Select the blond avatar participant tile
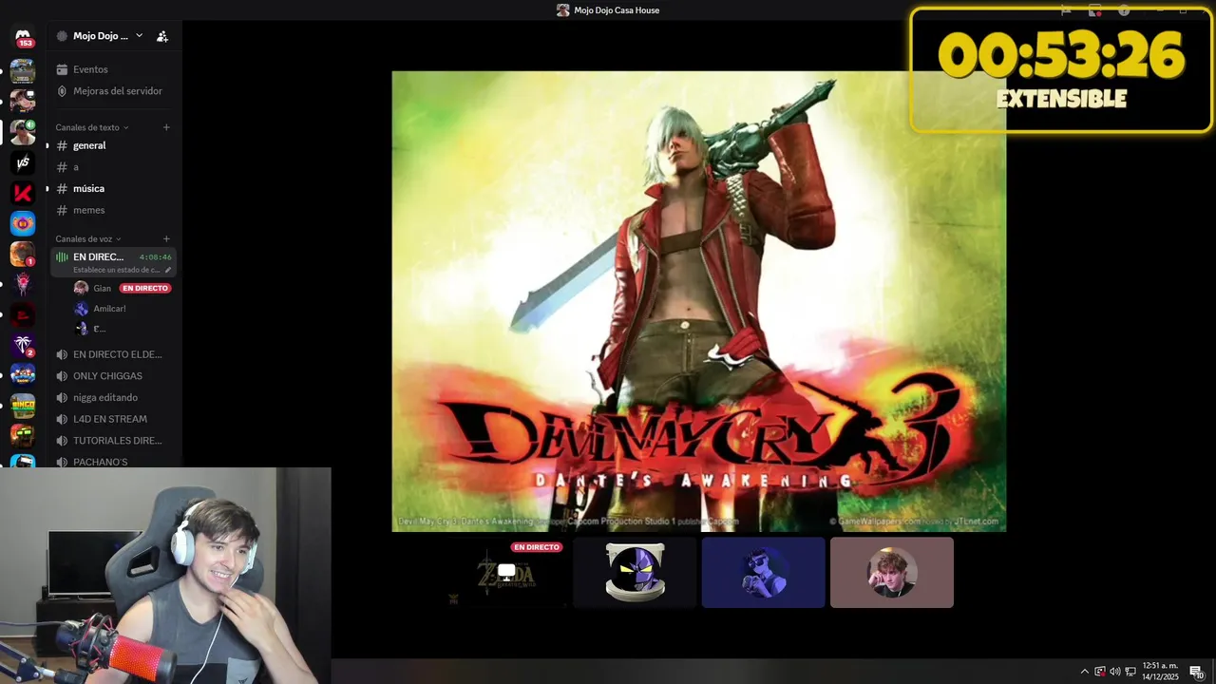 pos(891,573)
